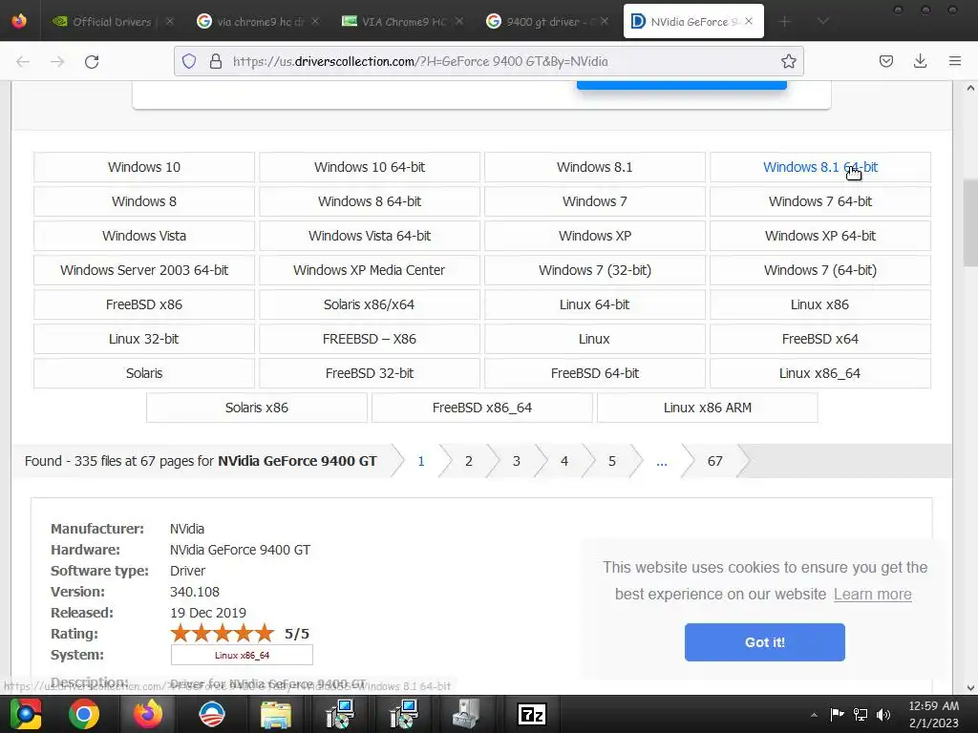
Task: Open the Pocket save icon
Action: click(x=885, y=61)
